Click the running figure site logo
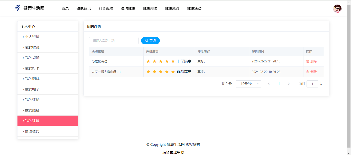 pyautogui.click(x=18, y=8)
